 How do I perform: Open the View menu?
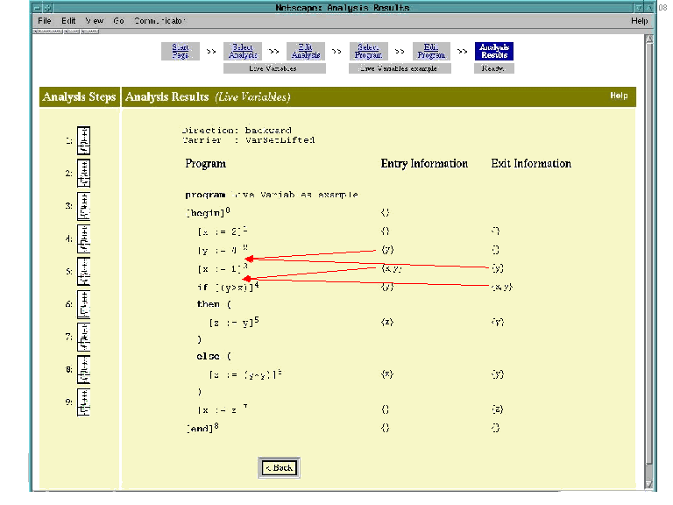(x=94, y=20)
